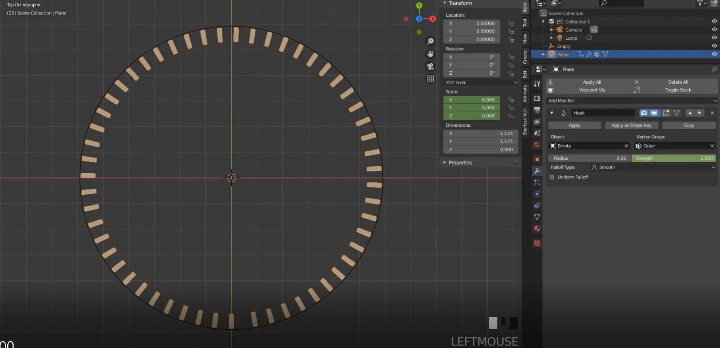The image size is (720, 348).
Task: Expand the Camera tree item arrow
Action: point(551,30)
